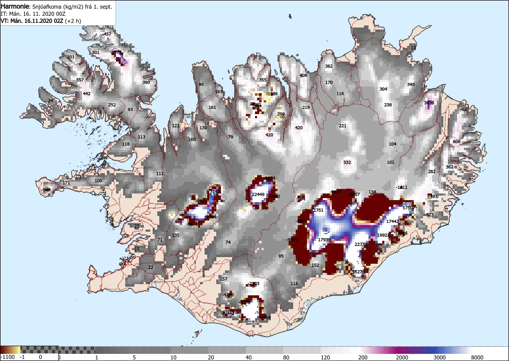The width and height of the screenshot is (509, 361).
Task: Click the checkered zero legend segment
Action: (58, 350)
